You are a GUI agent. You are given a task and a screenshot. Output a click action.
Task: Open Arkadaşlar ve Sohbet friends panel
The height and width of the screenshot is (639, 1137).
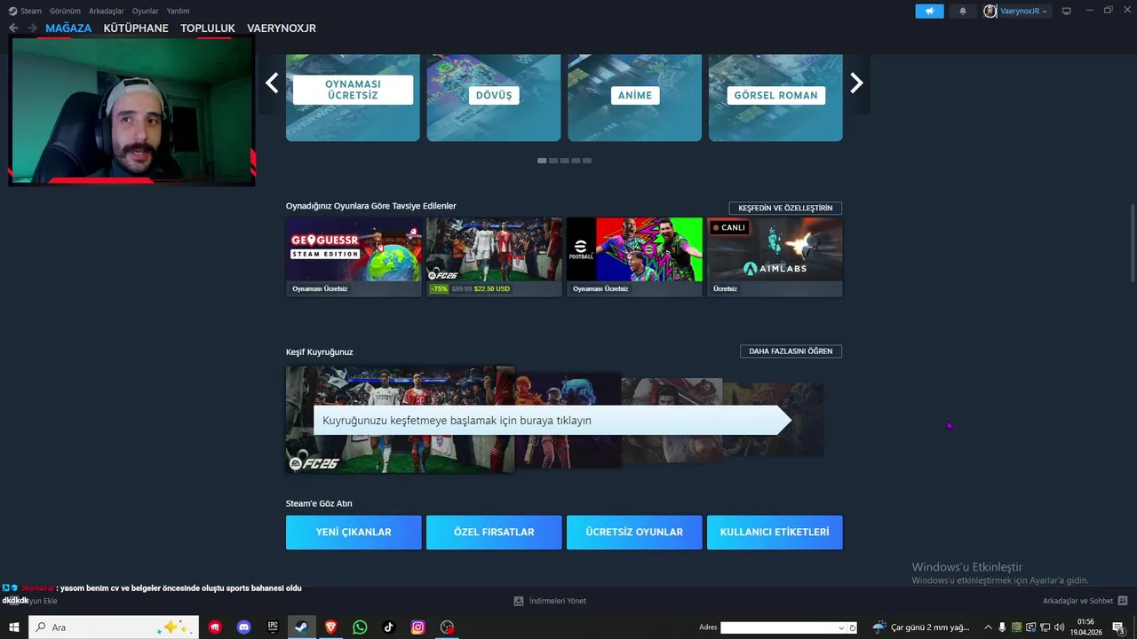coord(1085,601)
